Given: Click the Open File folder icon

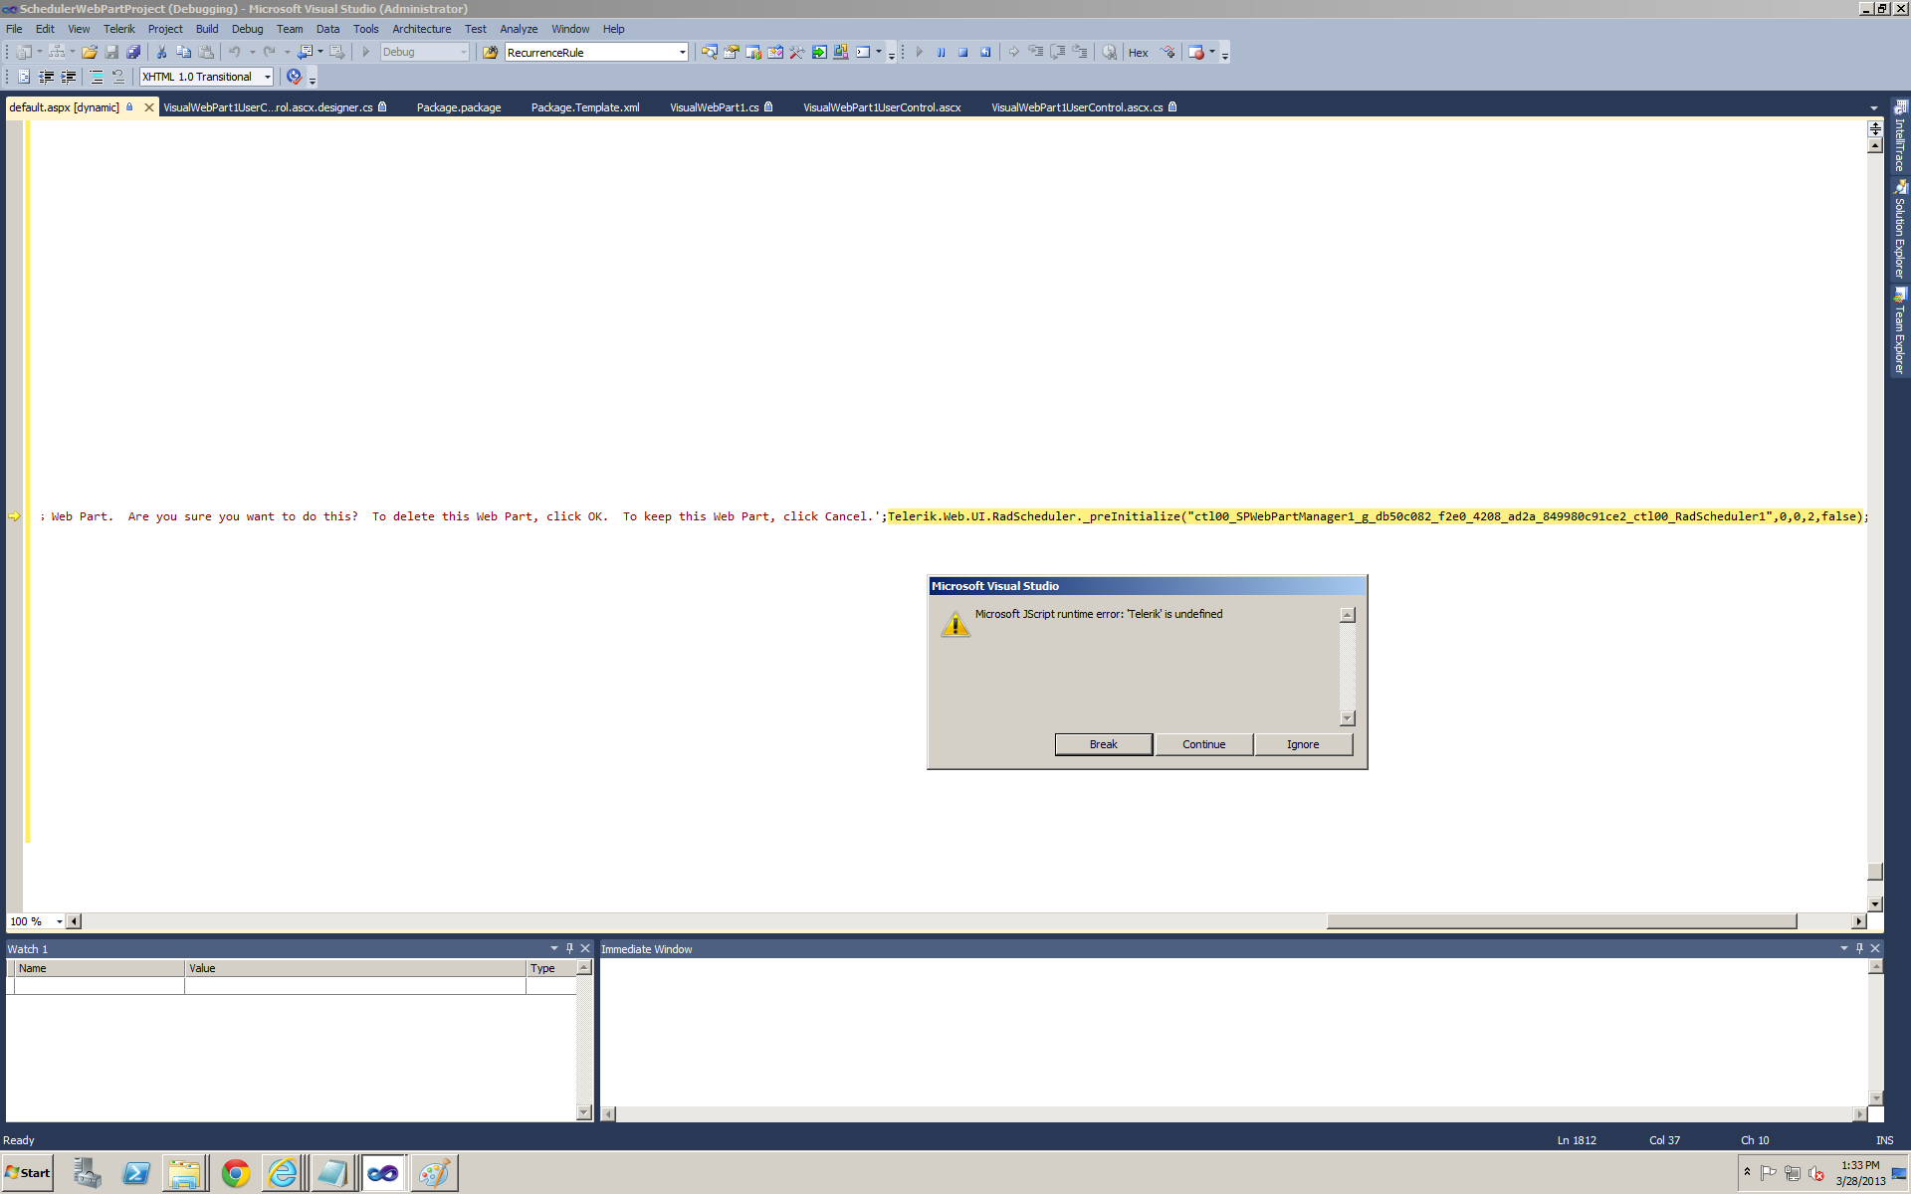Looking at the screenshot, I should 90,53.
